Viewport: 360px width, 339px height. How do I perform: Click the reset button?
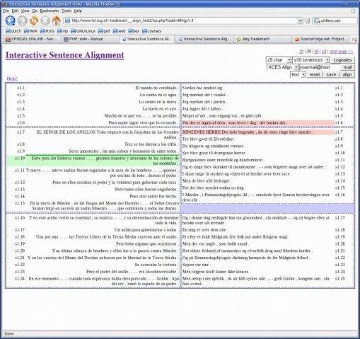click(315, 74)
